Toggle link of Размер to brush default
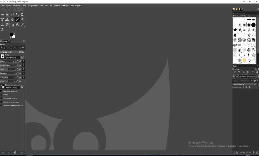 click(23, 61)
